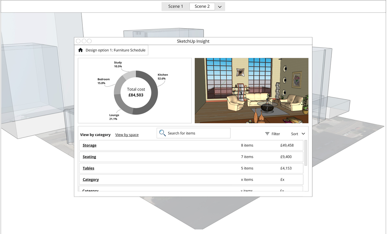Open the Category link priced £x
The height and width of the screenshot is (234, 387).
[x=91, y=180]
